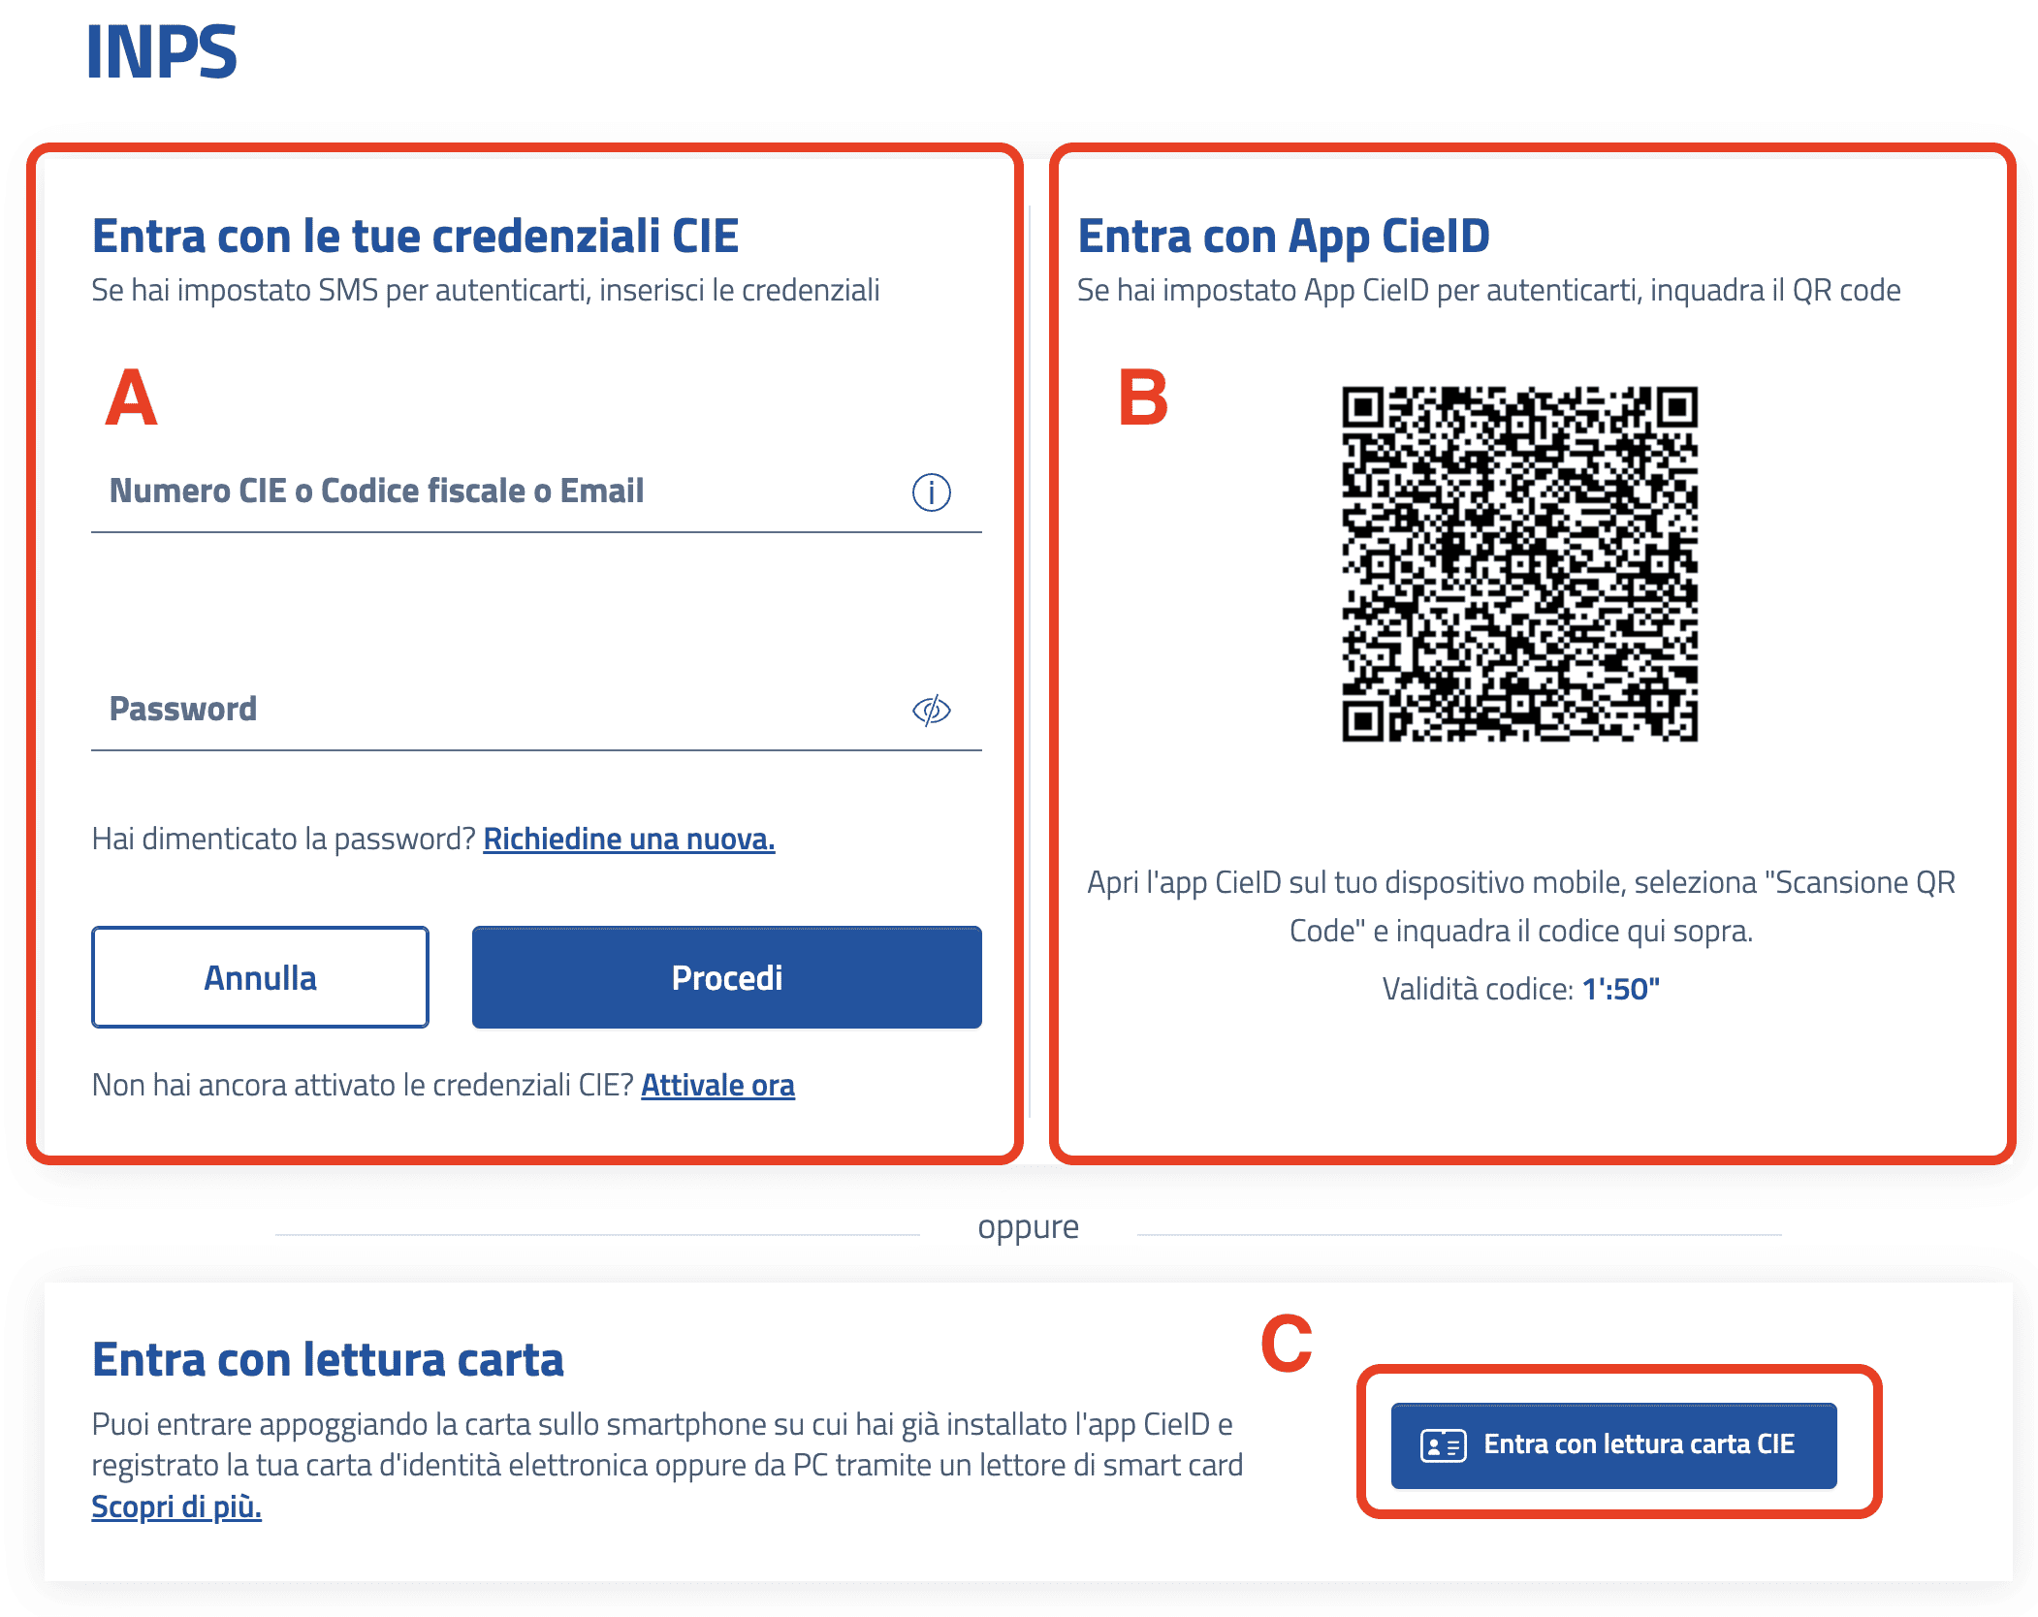Open the Scopri di più link
The image size is (2038, 1617).
175,1508
